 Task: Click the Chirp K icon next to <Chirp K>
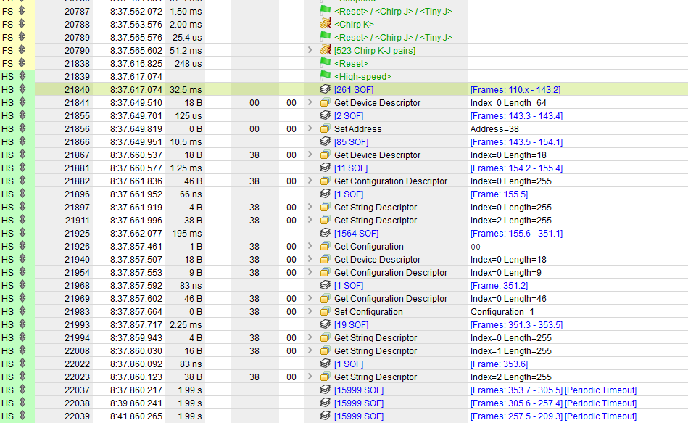pyautogui.click(x=326, y=24)
